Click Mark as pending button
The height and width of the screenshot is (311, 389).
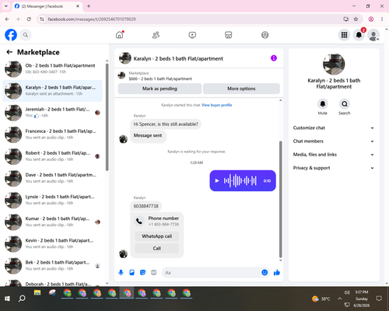[x=159, y=89]
